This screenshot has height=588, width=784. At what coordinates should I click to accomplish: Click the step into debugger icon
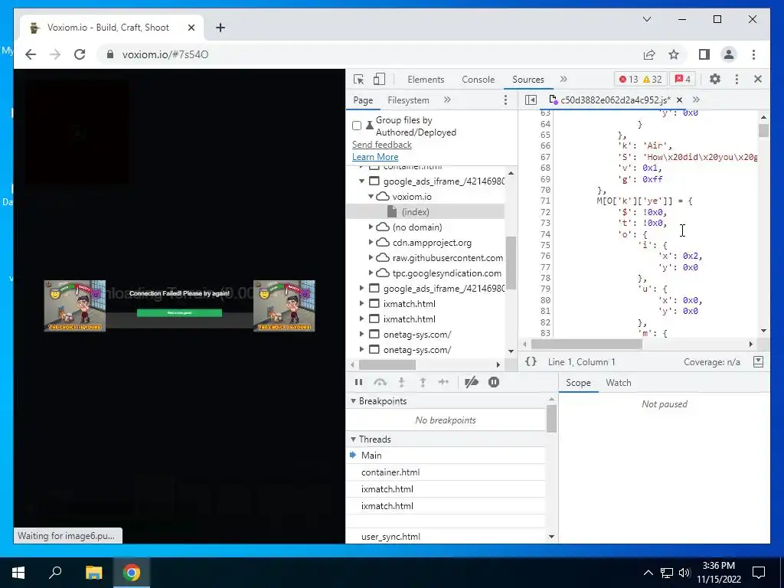pyautogui.click(x=401, y=382)
